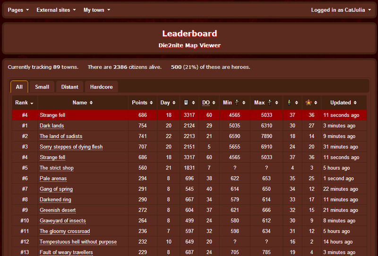Click the #1 rank cell
This screenshot has width=378, height=256.
click(x=25, y=126)
